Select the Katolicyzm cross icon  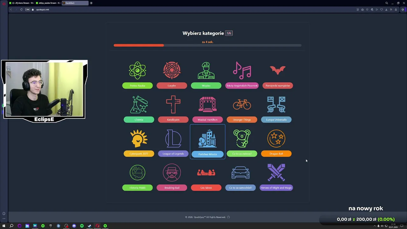pyautogui.click(x=173, y=105)
